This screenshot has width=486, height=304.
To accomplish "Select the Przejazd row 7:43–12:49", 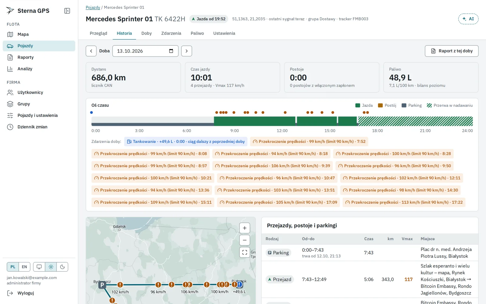I will pyautogui.click(x=370, y=279).
